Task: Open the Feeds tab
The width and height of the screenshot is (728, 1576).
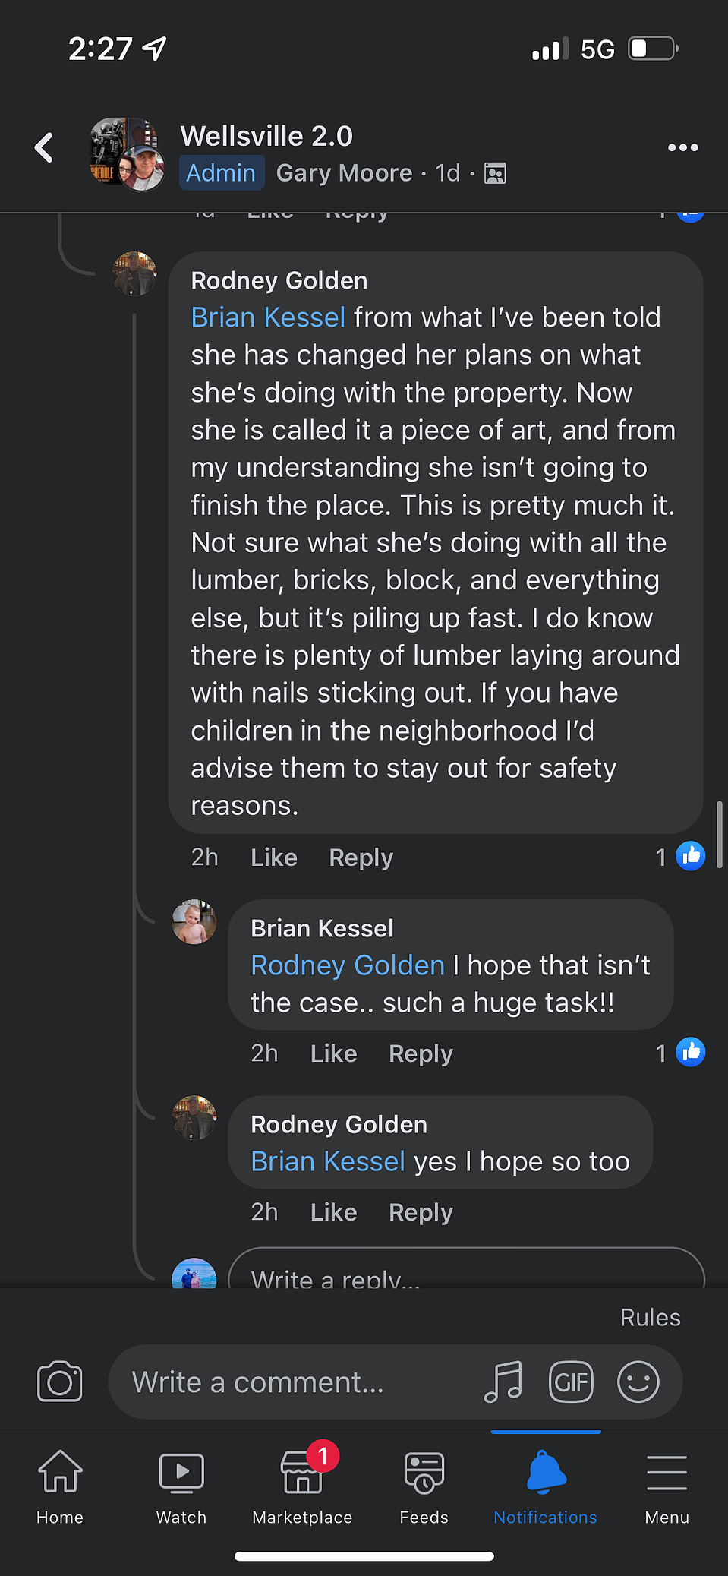Action: 424,1486
